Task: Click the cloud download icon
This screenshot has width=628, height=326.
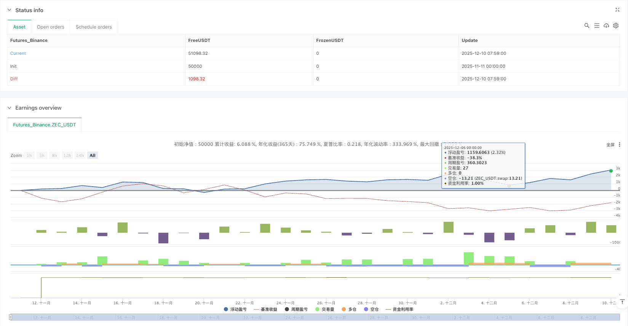Action: click(606, 26)
